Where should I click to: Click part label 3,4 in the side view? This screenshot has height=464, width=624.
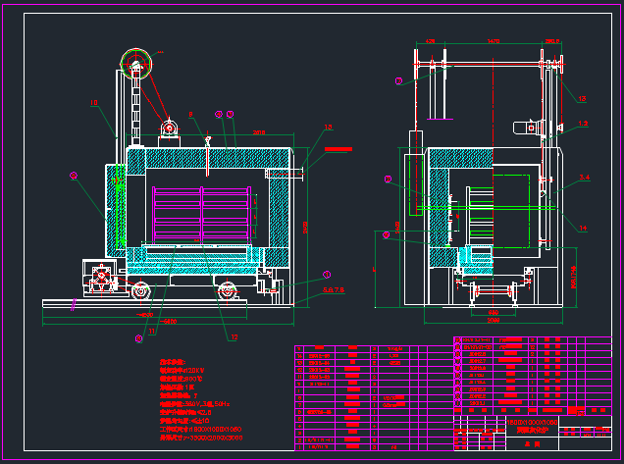pos(584,178)
